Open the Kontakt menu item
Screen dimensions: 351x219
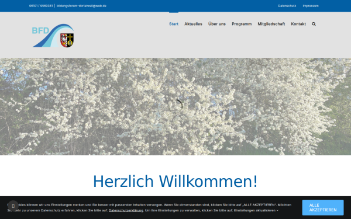(x=298, y=24)
